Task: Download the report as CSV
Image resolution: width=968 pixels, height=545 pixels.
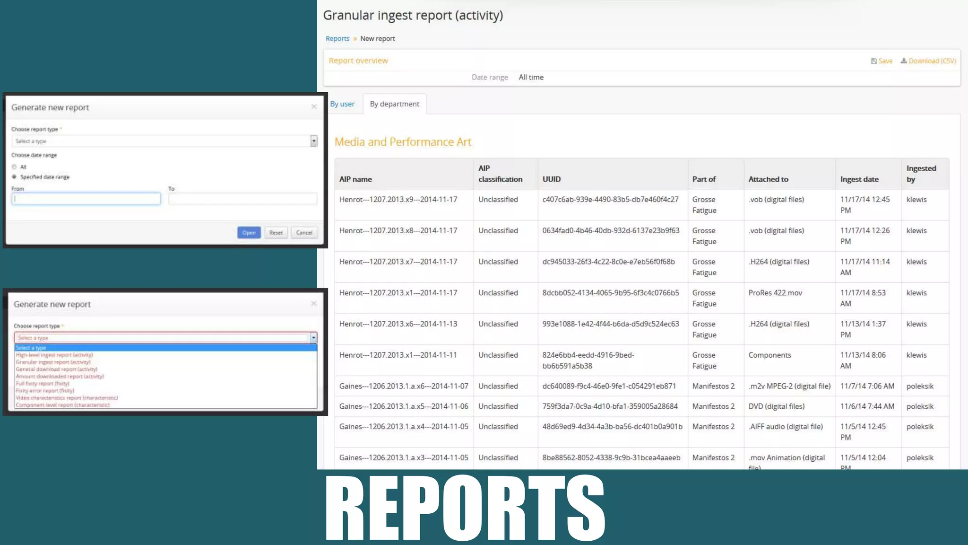Action: pos(928,61)
